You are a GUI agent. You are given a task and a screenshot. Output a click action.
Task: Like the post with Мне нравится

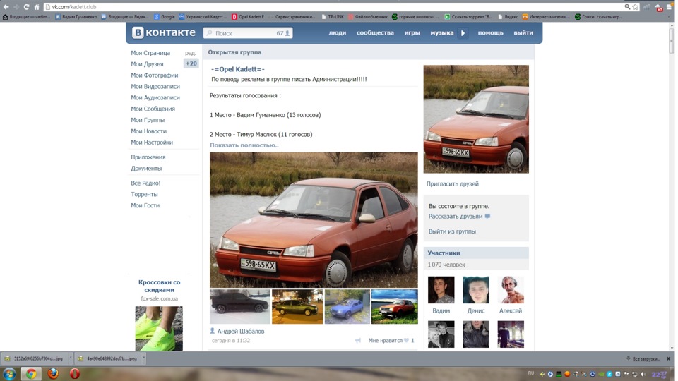click(391, 340)
